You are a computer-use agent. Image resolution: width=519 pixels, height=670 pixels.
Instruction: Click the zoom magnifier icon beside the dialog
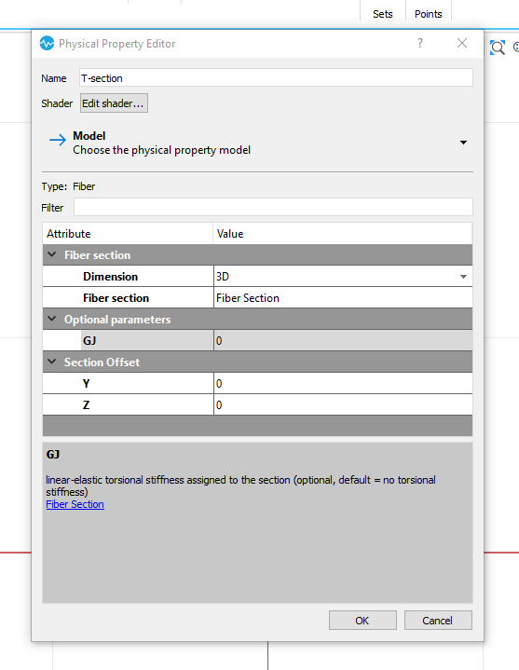pyautogui.click(x=498, y=48)
